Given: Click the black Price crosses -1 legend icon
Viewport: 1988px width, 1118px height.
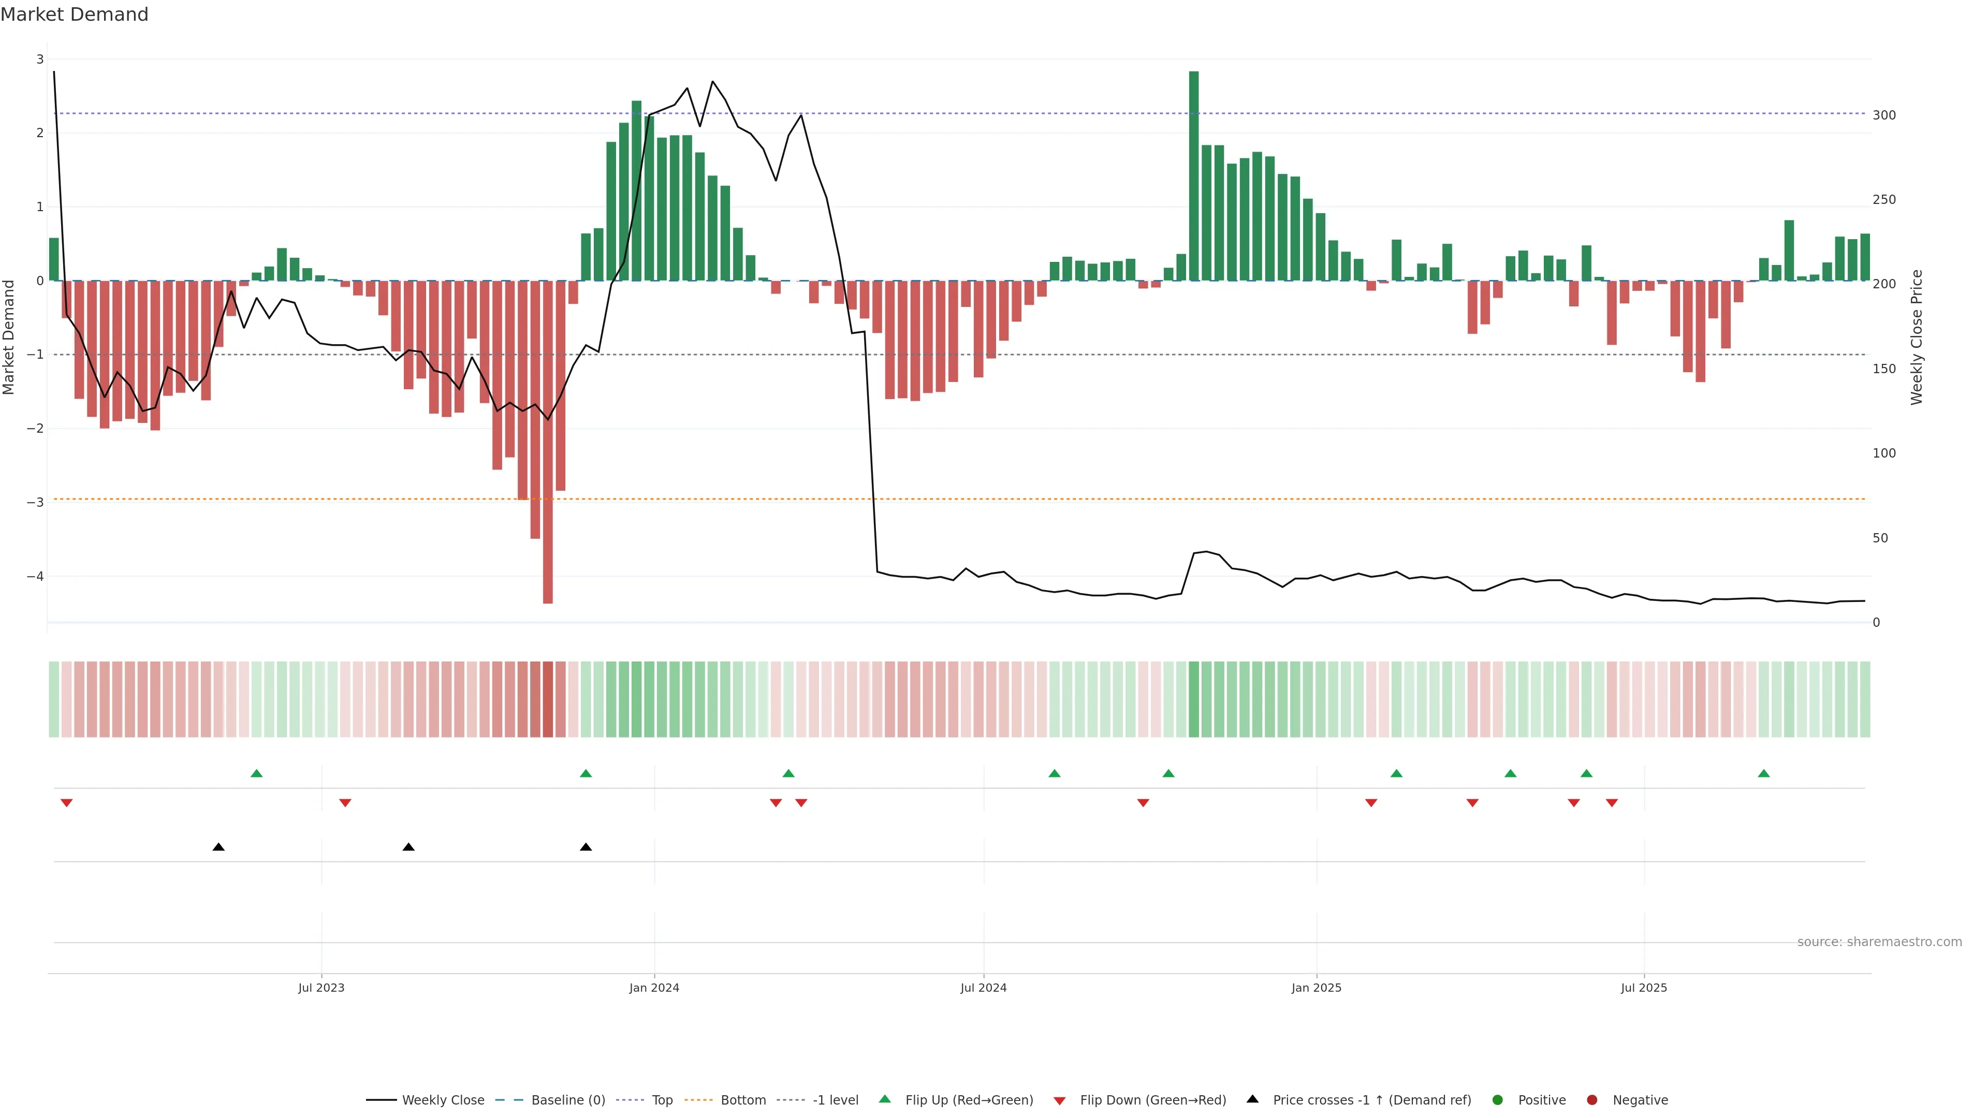Looking at the screenshot, I should click(x=1252, y=1099).
